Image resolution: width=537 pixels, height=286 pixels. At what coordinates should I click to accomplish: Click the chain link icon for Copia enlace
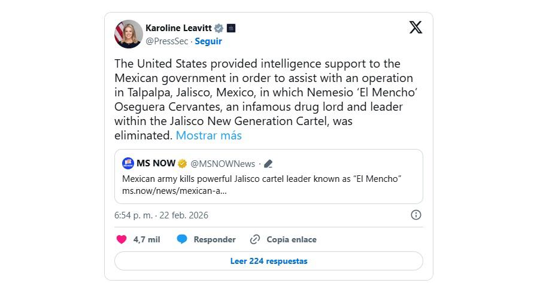point(255,239)
